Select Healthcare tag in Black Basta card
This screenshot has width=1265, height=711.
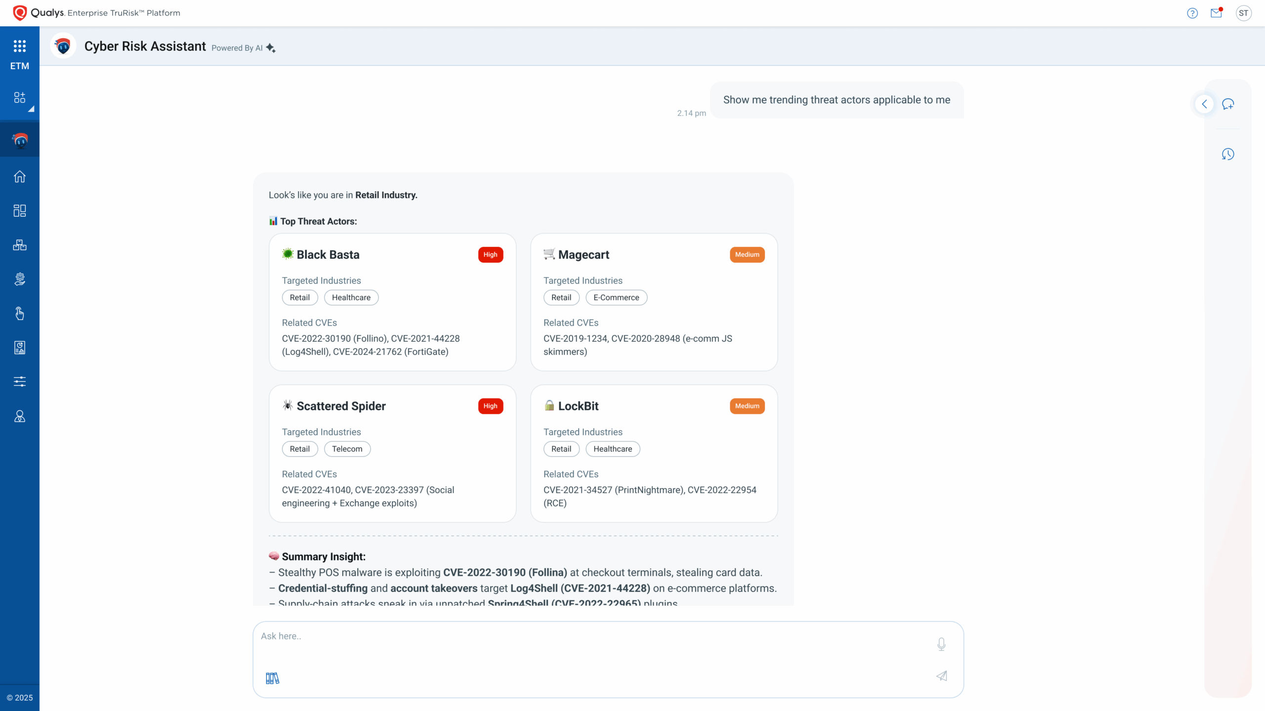point(351,298)
